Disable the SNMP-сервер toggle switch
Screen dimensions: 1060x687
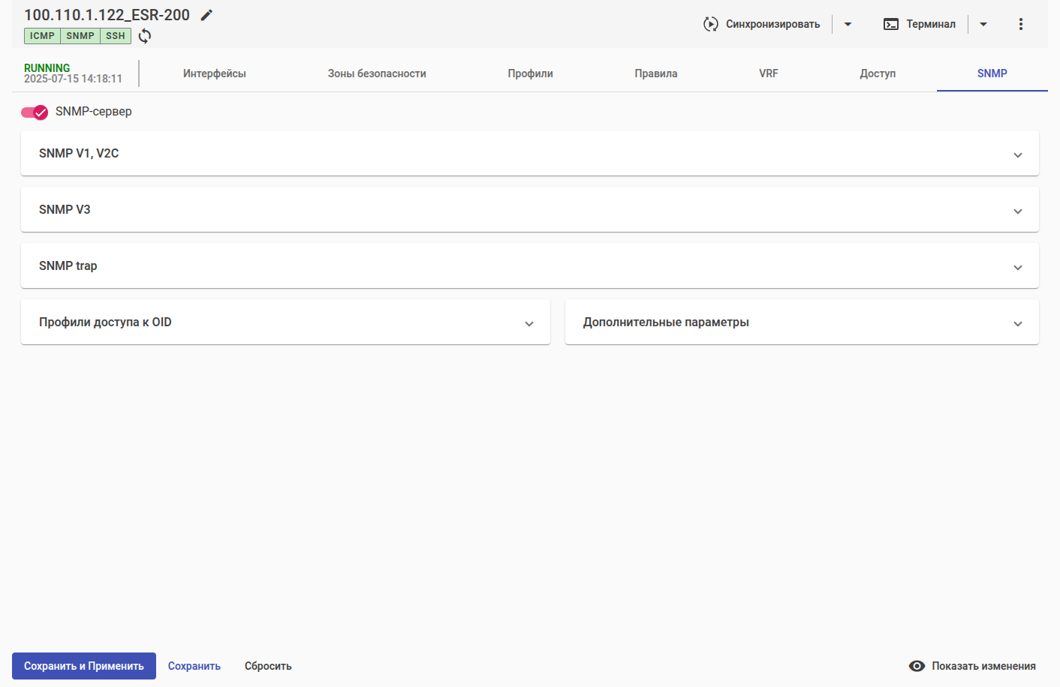(x=35, y=112)
